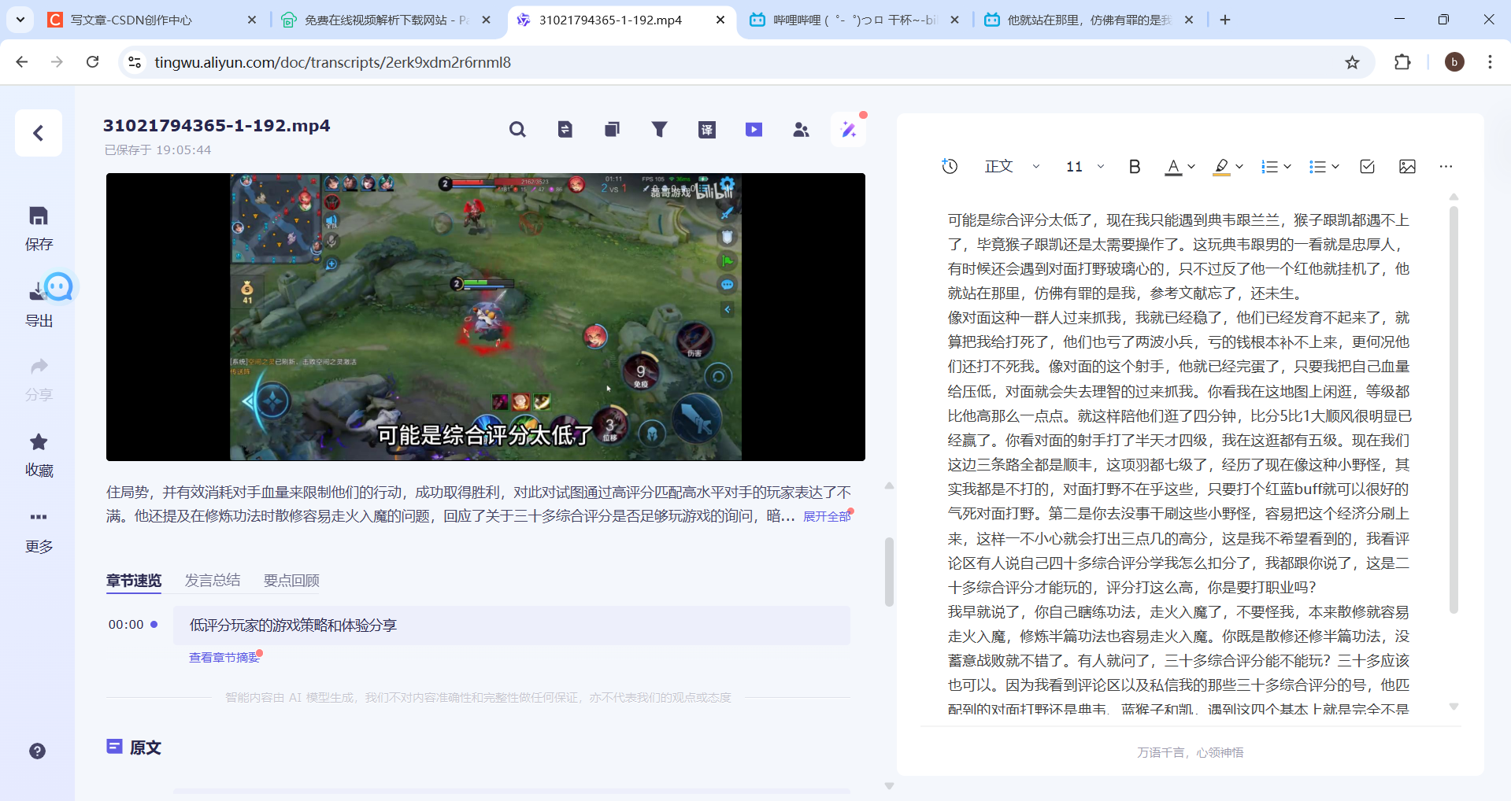This screenshot has height=801, width=1511.
Task: Select 章节速览 tab
Action: [134, 581]
